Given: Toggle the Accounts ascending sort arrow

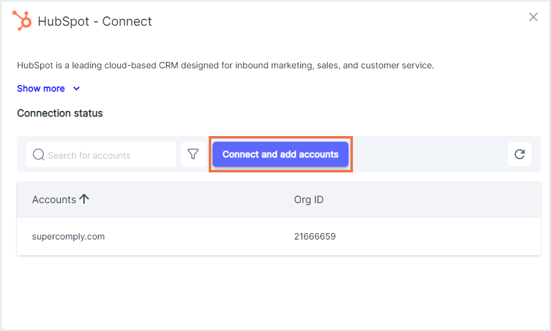Looking at the screenshot, I should click(x=84, y=199).
